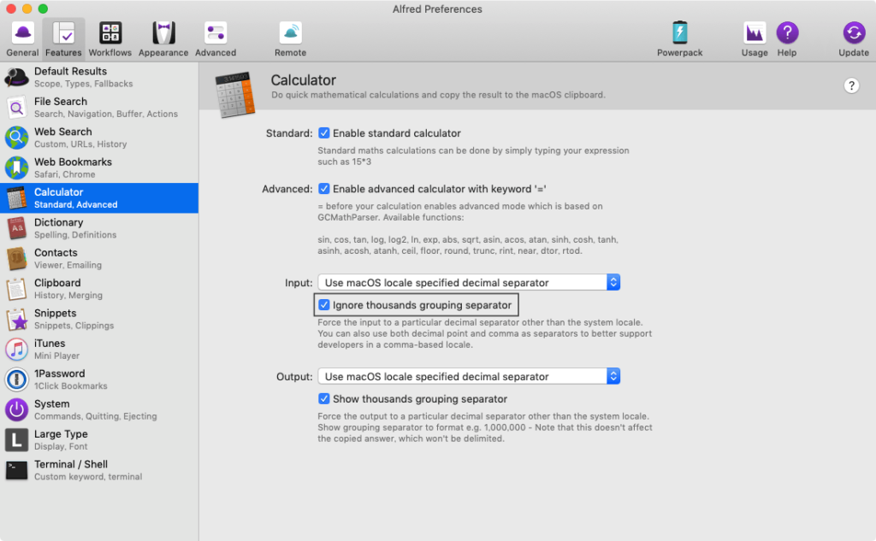The height and width of the screenshot is (541, 876).
Task: Toggle Show thousands grouping separator checkbox
Action: pyautogui.click(x=324, y=399)
